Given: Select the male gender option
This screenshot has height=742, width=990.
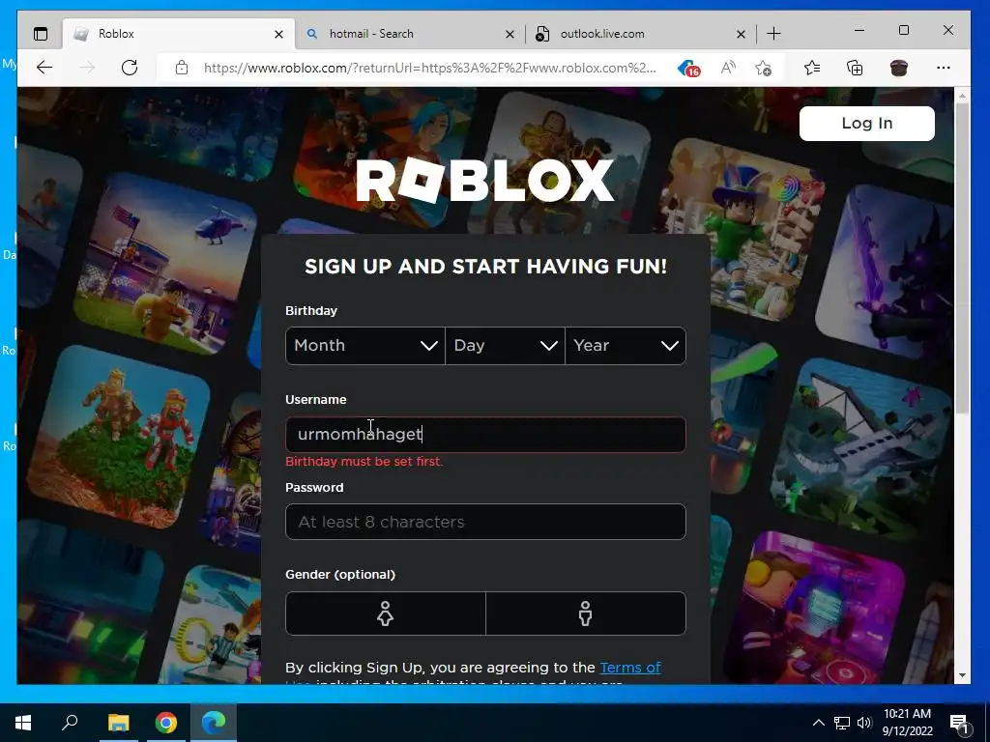Looking at the screenshot, I should tap(586, 614).
